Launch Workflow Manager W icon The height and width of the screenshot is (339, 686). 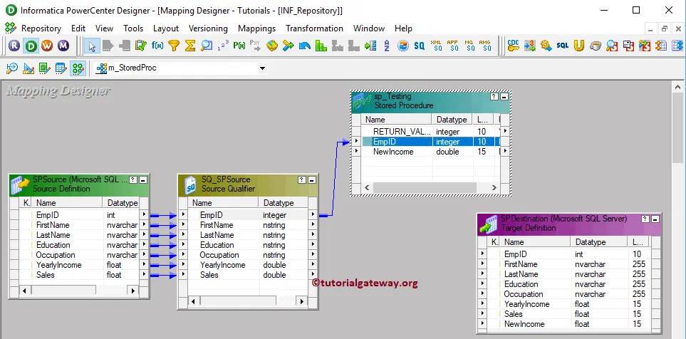click(x=47, y=46)
